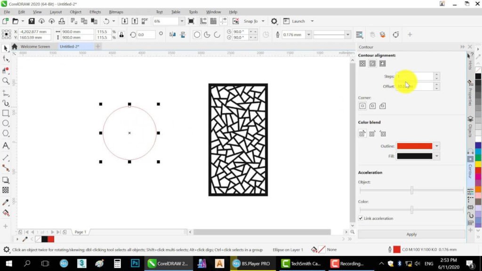482x271 pixels.
Task: Select the Color Eyedropper tool
Action: [x=6, y=202]
